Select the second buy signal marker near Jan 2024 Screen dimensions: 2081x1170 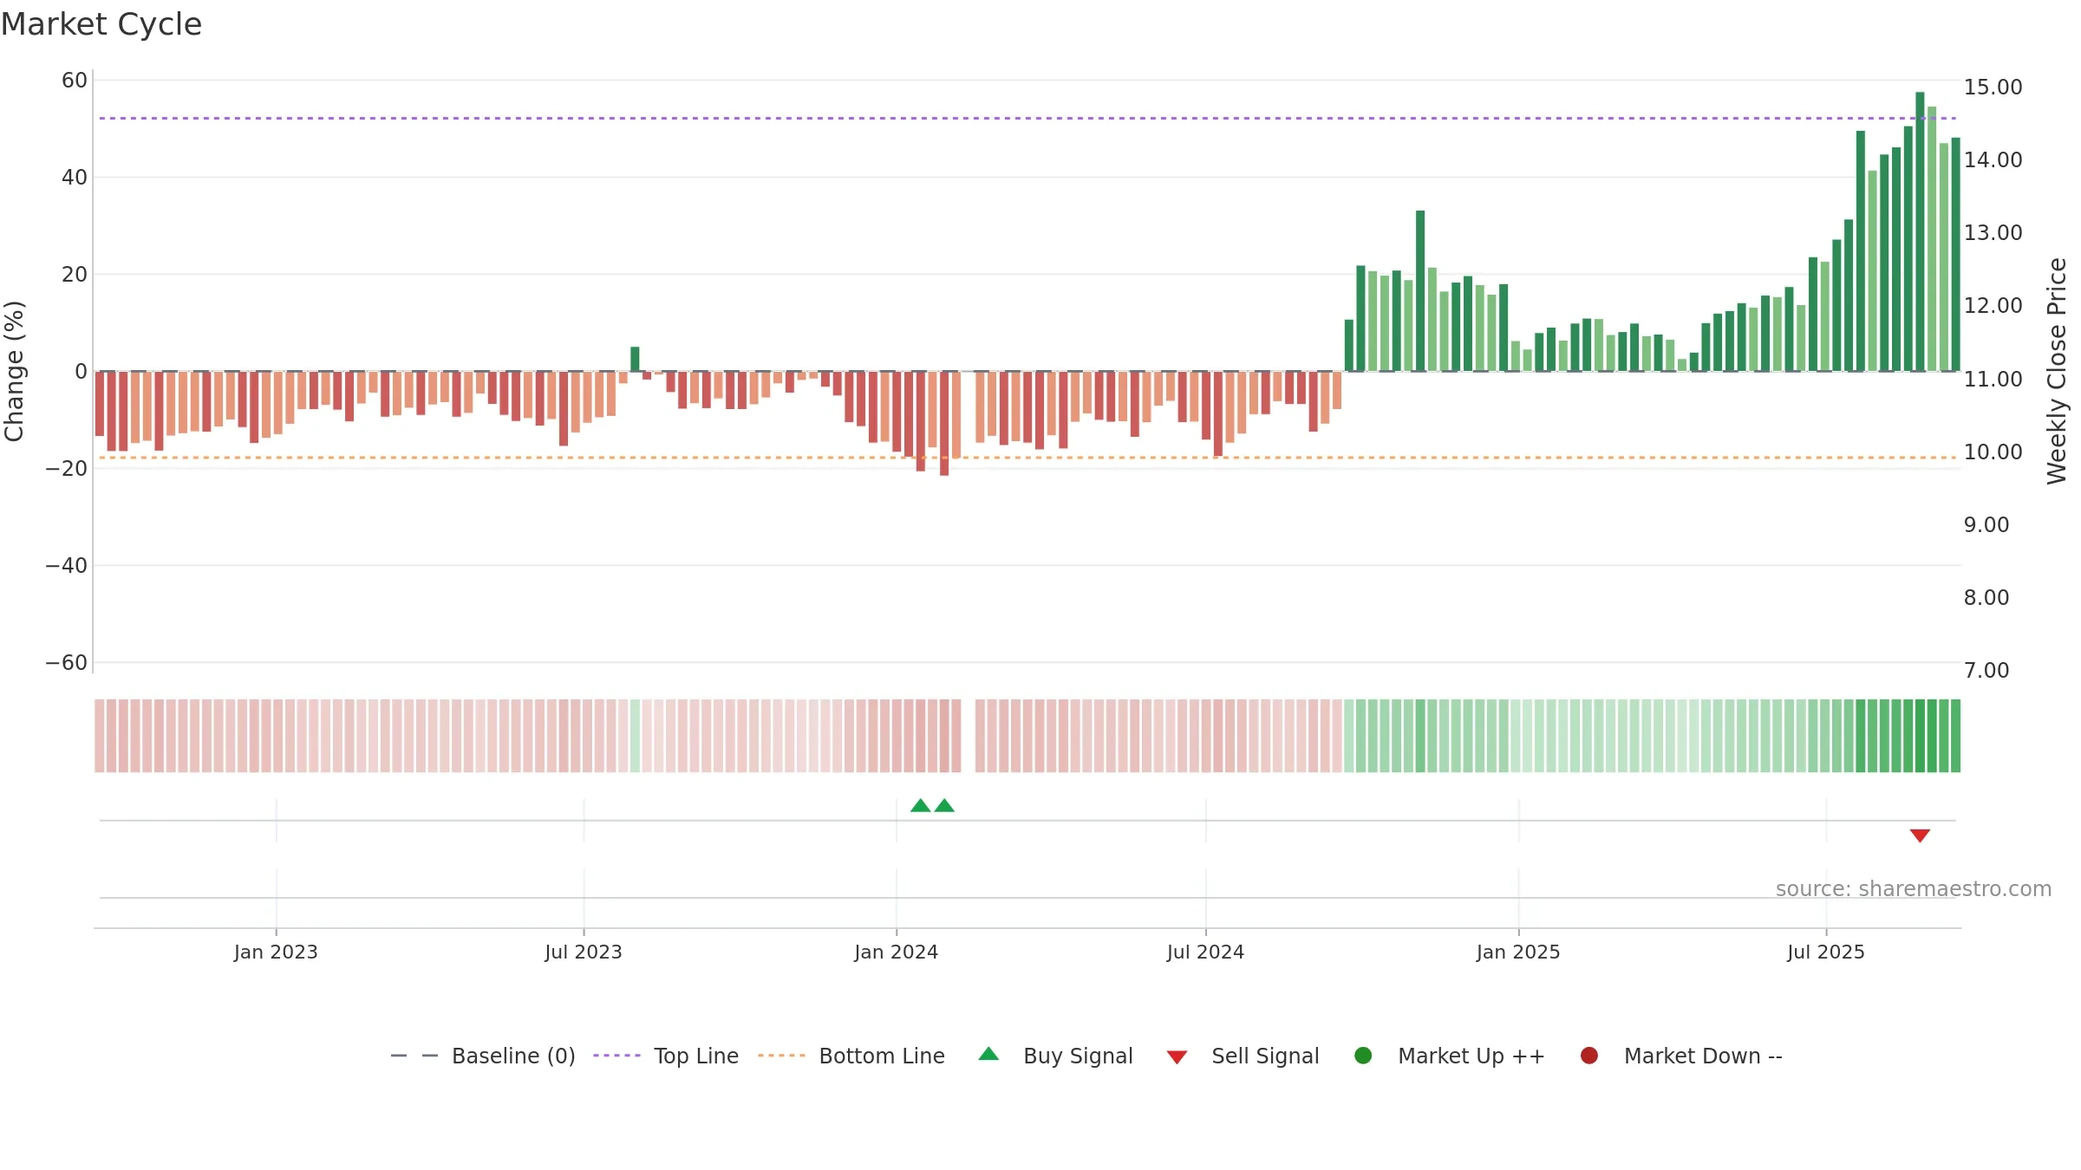click(x=944, y=806)
